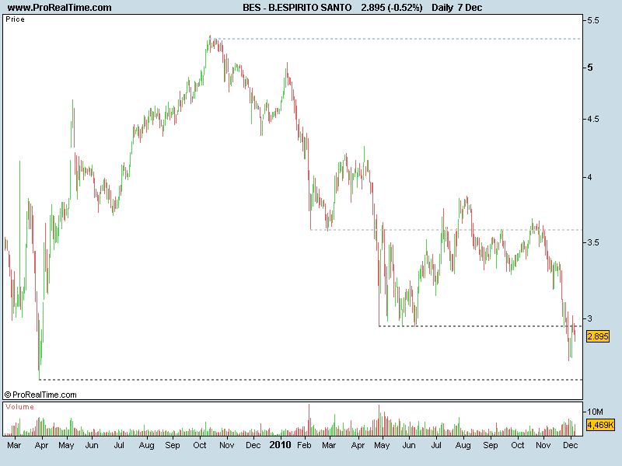Click the 2010 year label on time axis

[x=280, y=445]
